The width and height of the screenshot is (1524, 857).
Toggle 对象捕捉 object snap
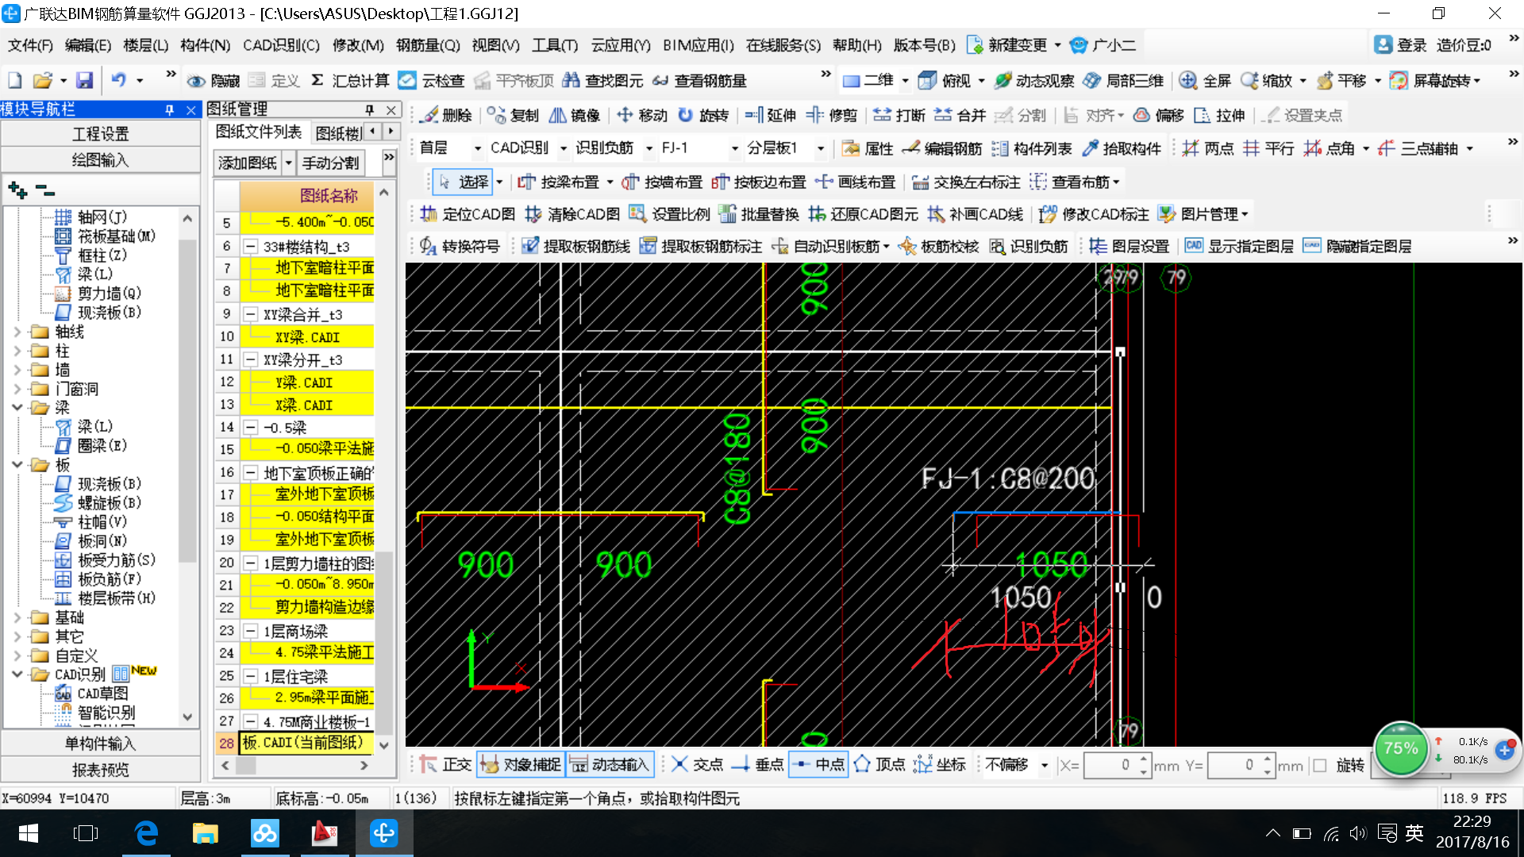(x=521, y=764)
